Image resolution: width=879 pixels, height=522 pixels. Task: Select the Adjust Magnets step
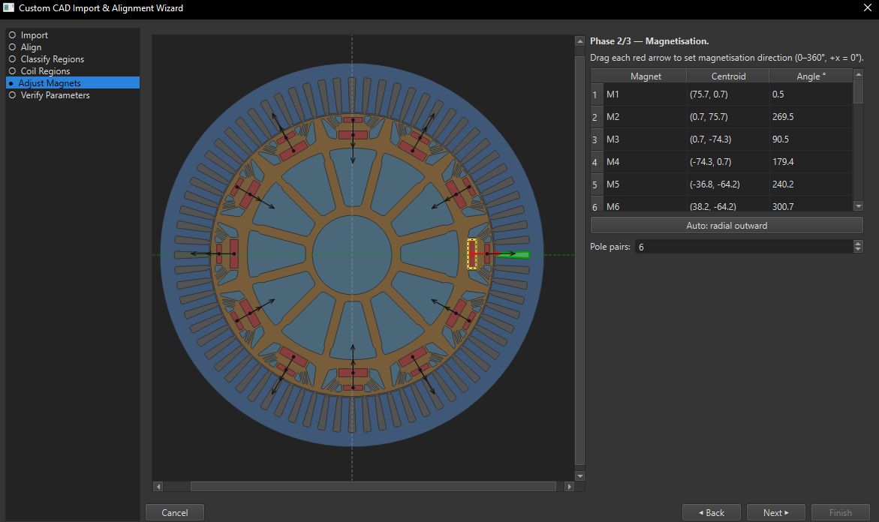(x=72, y=83)
